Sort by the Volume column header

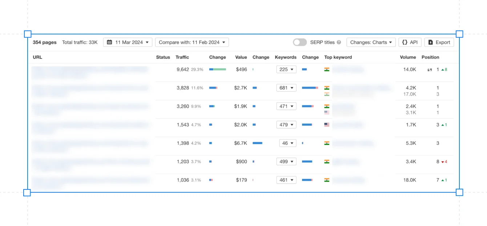pyautogui.click(x=408, y=57)
